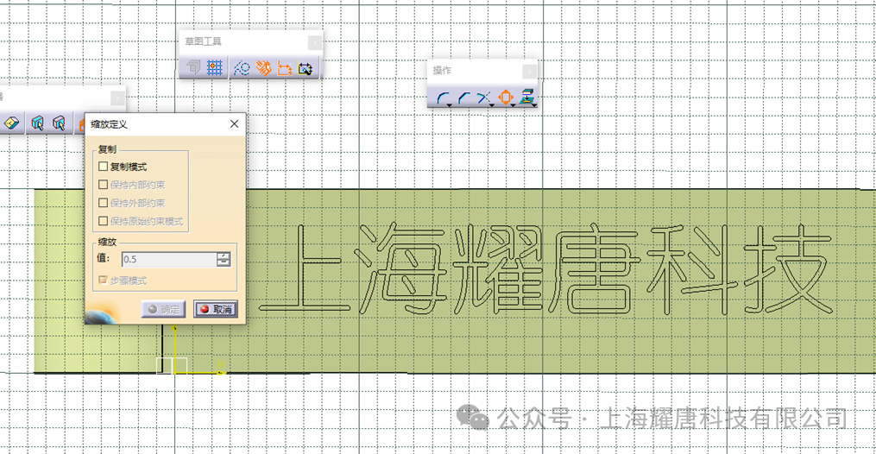The height and width of the screenshot is (454, 876).
Task: Click the 操作 toolbar title
Action: click(442, 70)
